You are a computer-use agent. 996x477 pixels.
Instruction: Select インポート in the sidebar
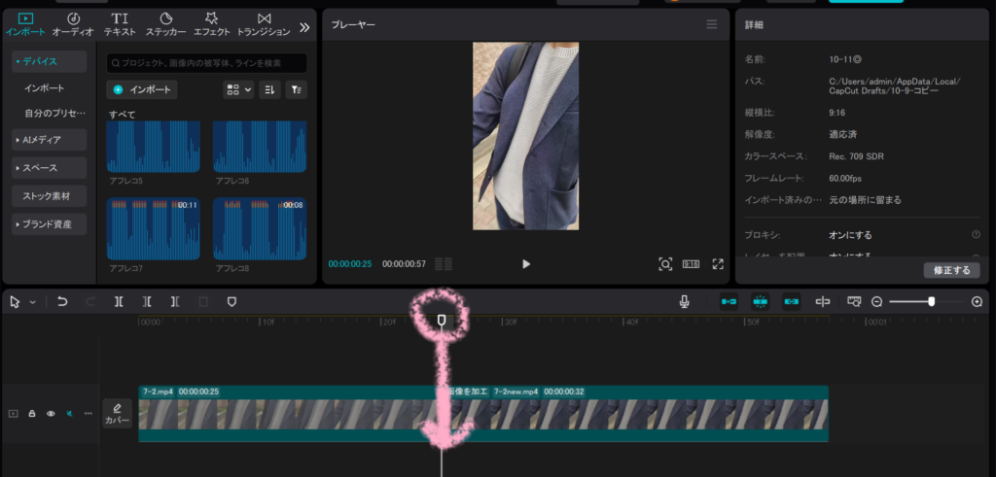45,88
